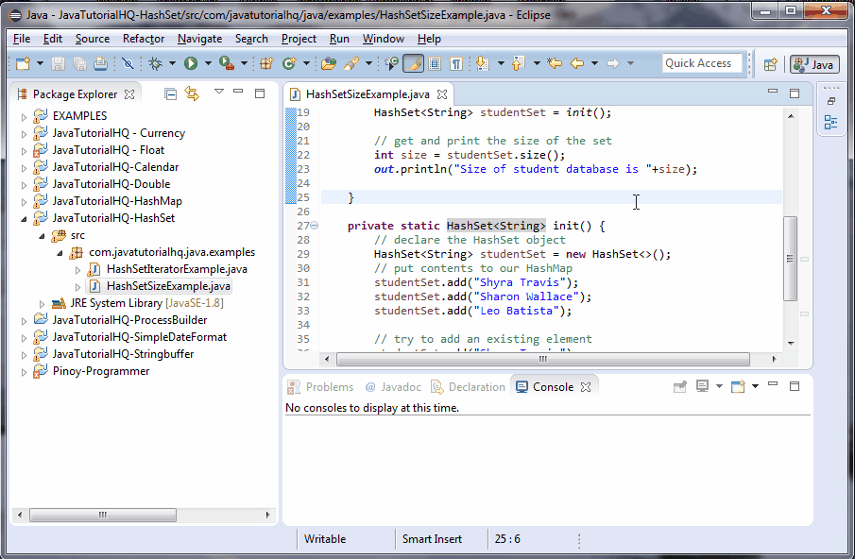The image size is (855, 559).
Task: Open the Debug tool
Action: point(153,64)
